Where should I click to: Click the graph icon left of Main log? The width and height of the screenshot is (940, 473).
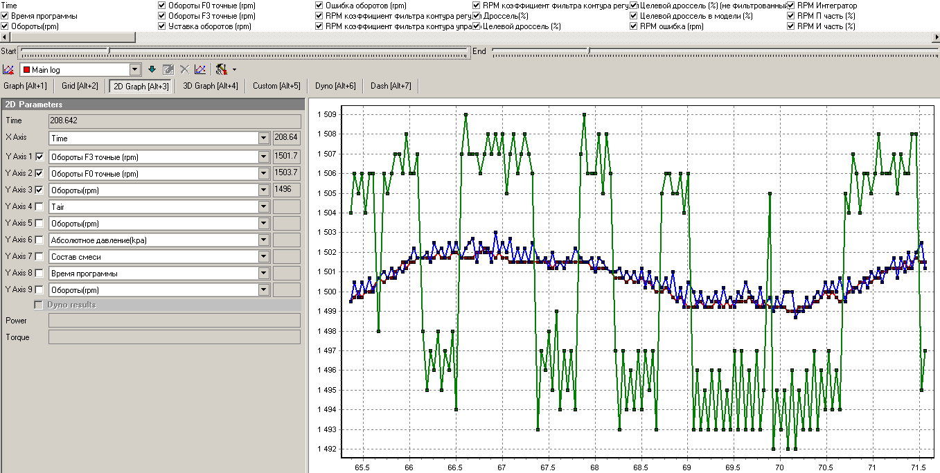pos(8,70)
